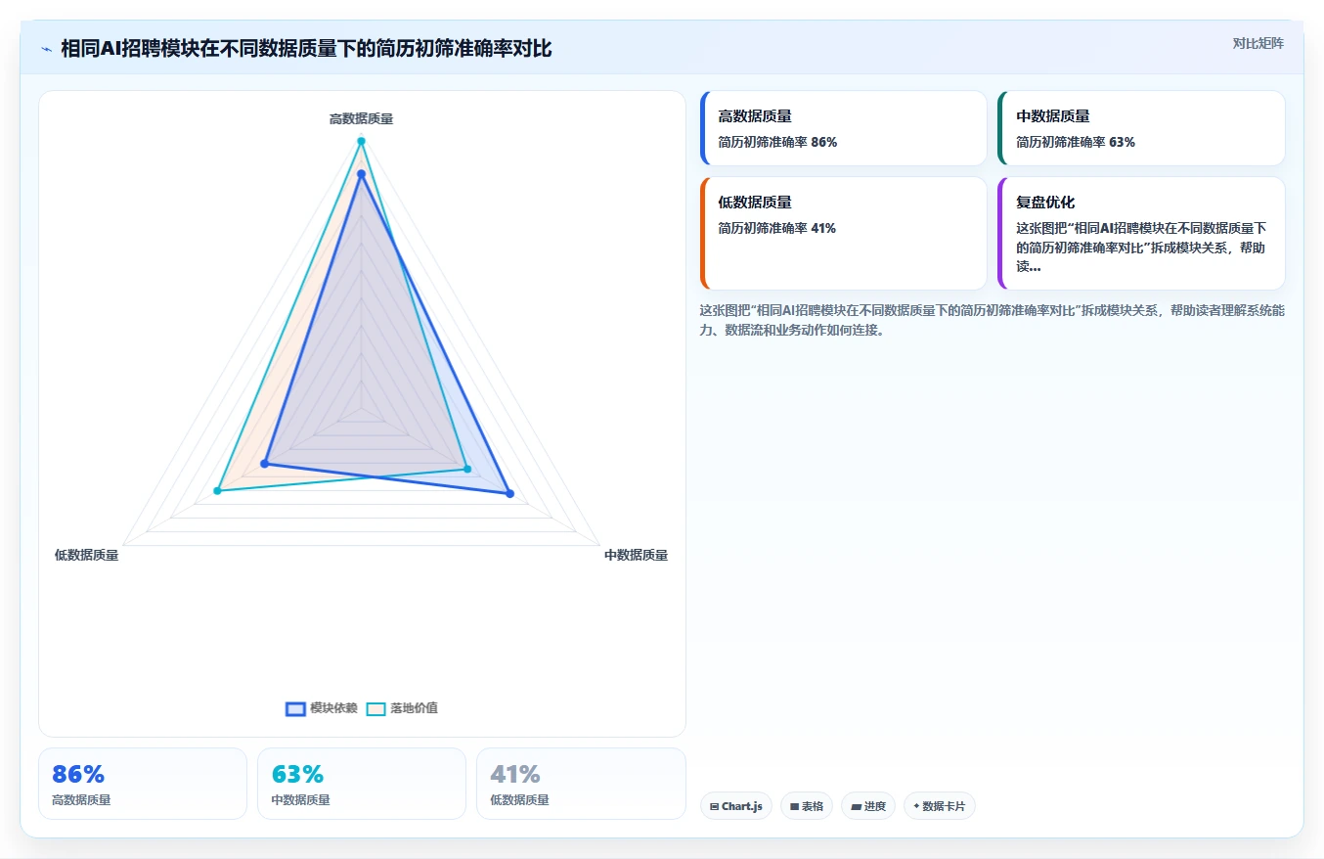
Task: Click the sparkle icon in the 数据卡片 chip
Action: [x=916, y=807]
